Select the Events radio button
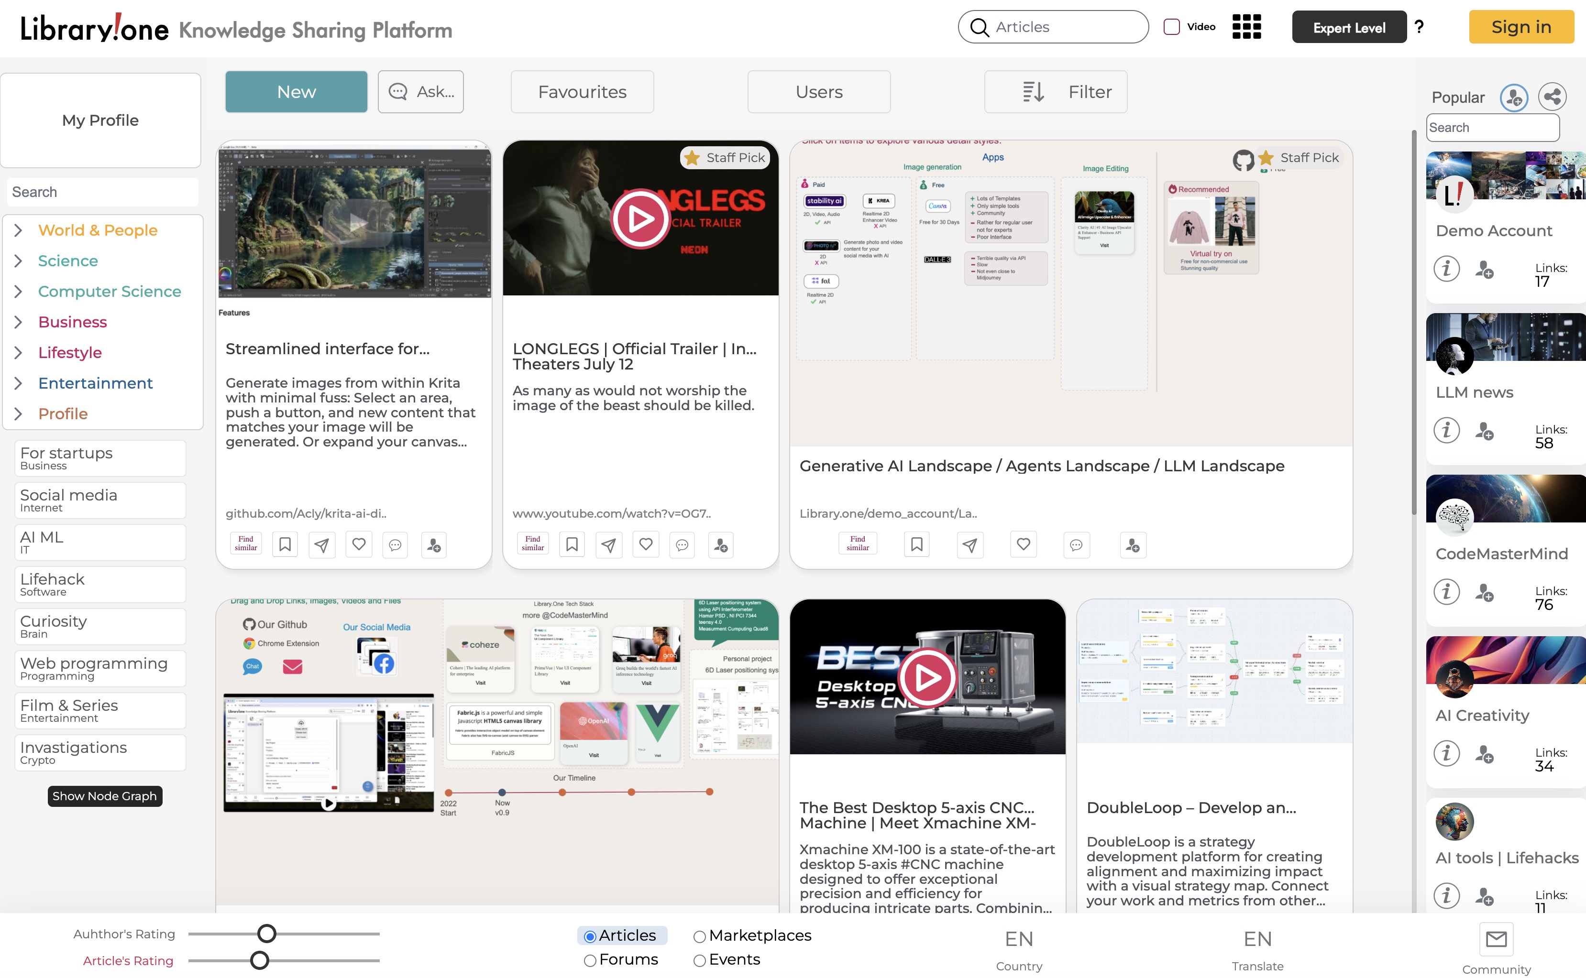The width and height of the screenshot is (1586, 978). click(x=699, y=960)
